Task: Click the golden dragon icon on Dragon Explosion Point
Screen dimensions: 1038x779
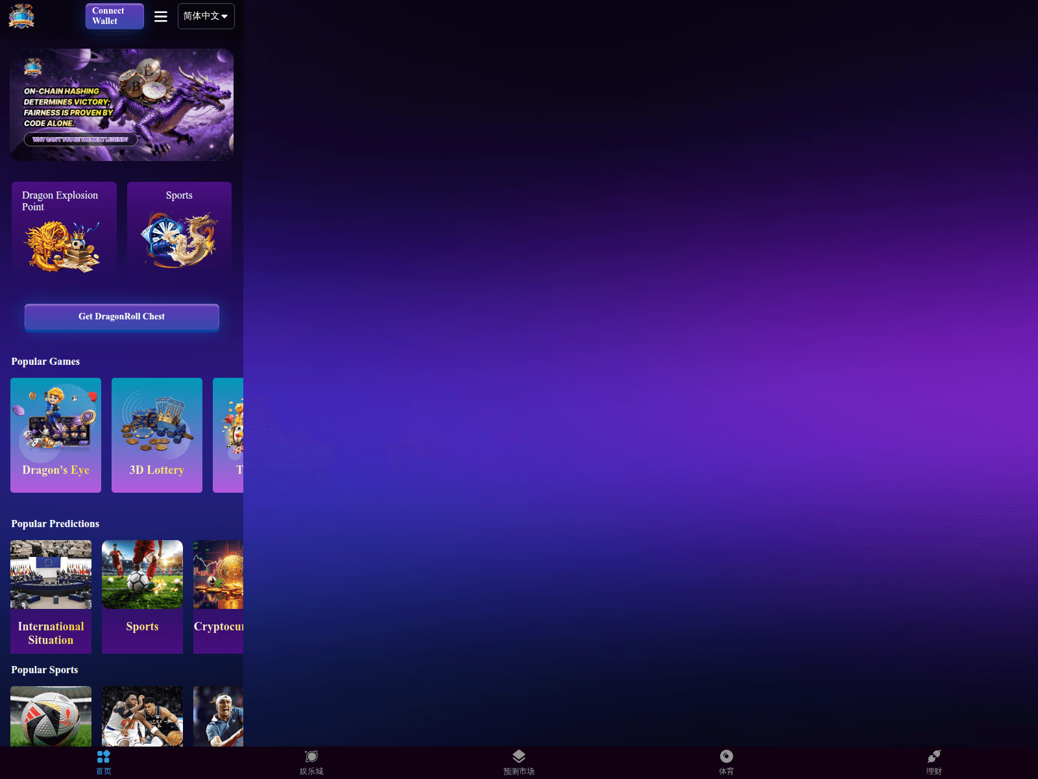Action: [x=62, y=246]
